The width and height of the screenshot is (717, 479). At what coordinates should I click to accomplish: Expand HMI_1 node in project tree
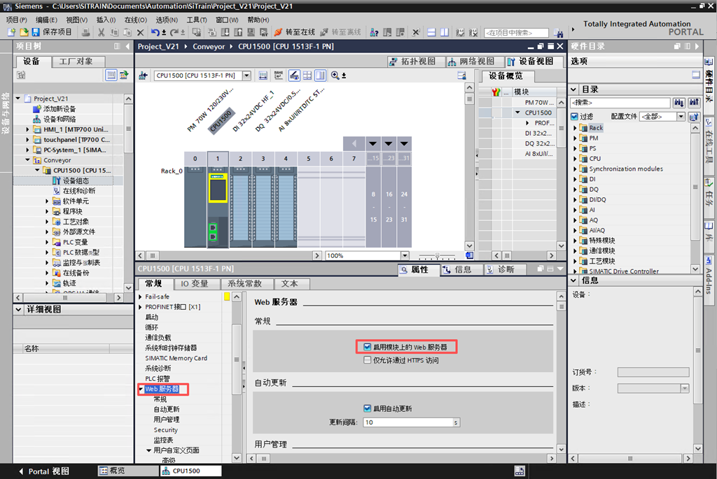click(x=28, y=129)
